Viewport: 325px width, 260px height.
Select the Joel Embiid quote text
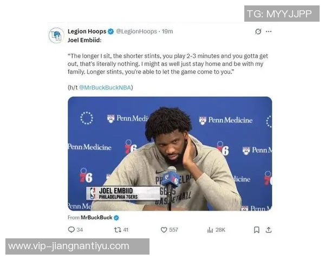point(168,64)
